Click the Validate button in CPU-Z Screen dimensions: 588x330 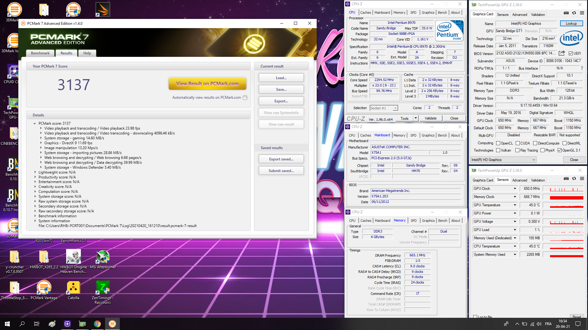431,118
